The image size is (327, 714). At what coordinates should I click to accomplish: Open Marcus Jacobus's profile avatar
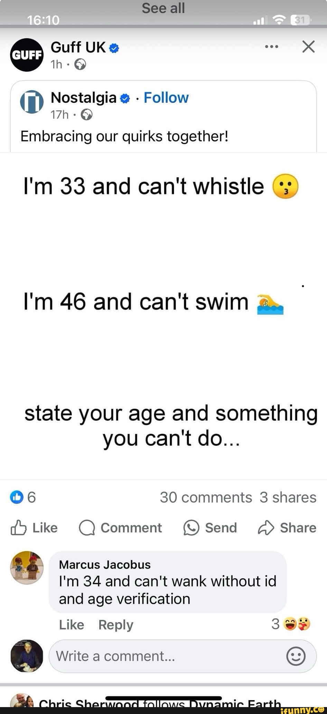(x=27, y=567)
